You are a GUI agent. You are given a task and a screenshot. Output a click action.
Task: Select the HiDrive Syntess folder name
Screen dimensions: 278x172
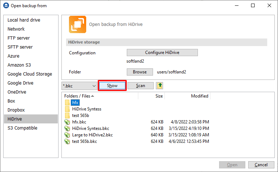[x=87, y=109]
